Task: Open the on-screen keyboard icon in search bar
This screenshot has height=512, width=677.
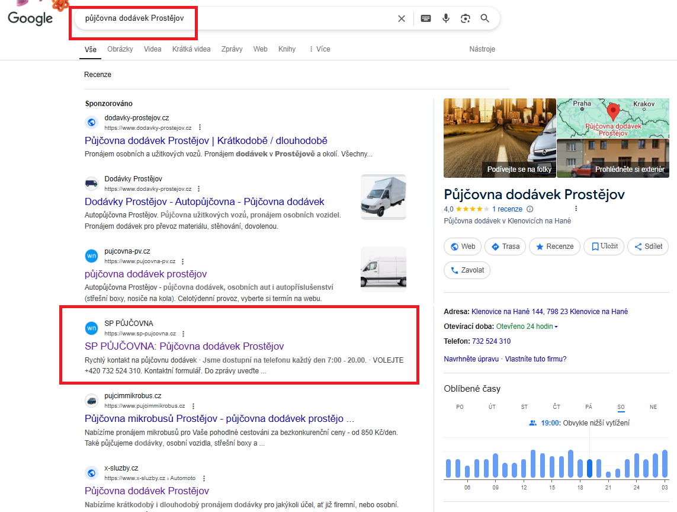Action: click(x=426, y=18)
